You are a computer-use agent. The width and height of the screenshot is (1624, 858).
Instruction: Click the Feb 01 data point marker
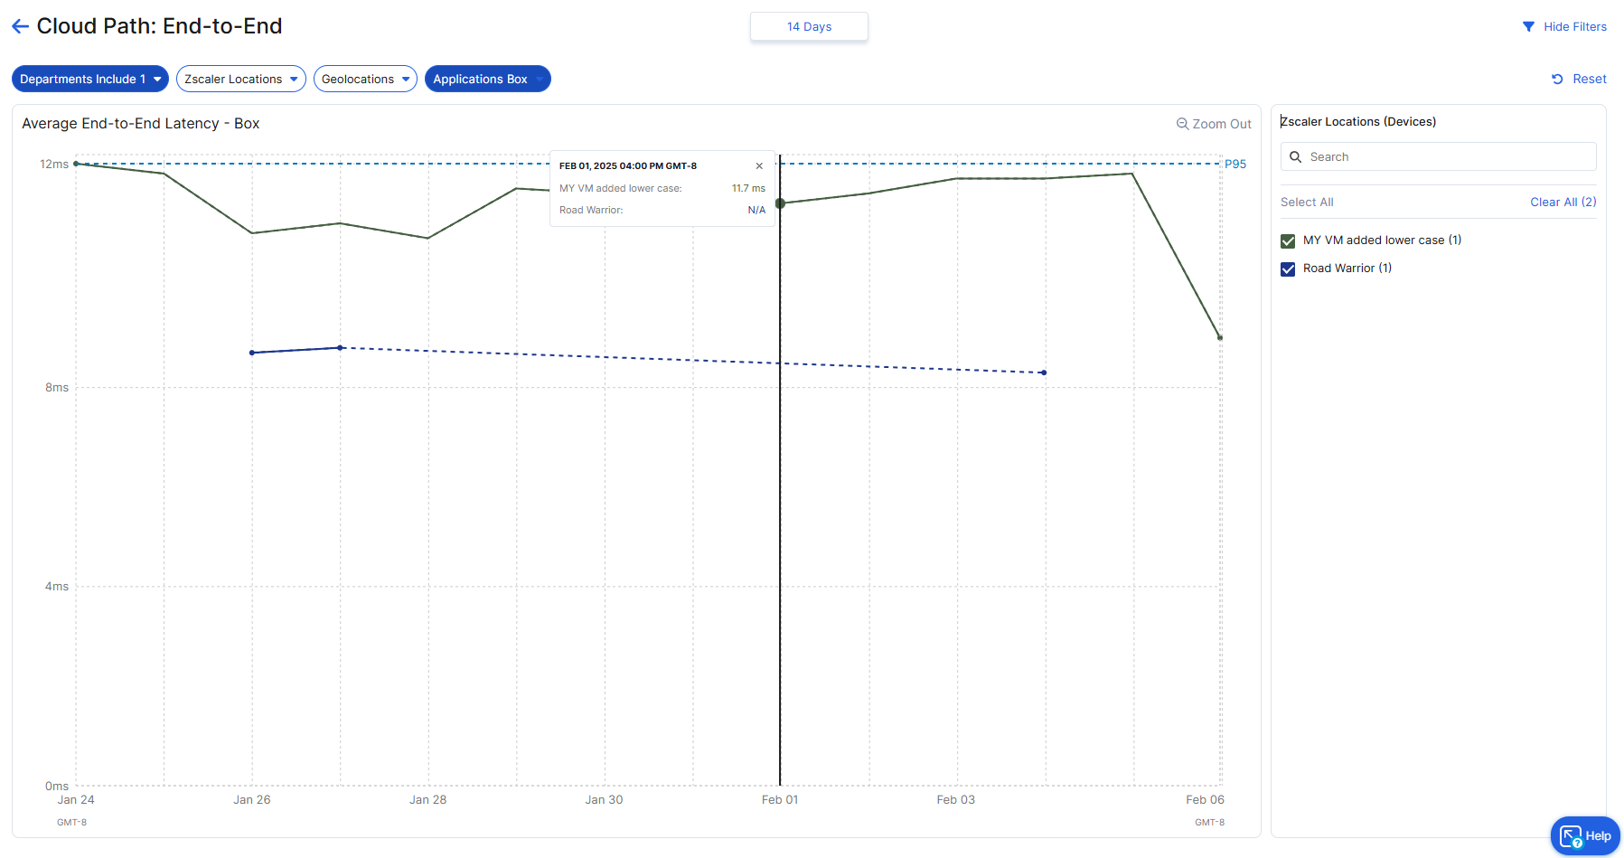pos(780,203)
